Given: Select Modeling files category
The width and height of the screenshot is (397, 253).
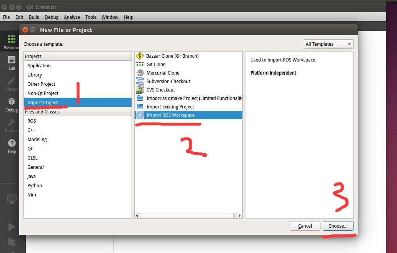Looking at the screenshot, I should pyautogui.click(x=78, y=140).
